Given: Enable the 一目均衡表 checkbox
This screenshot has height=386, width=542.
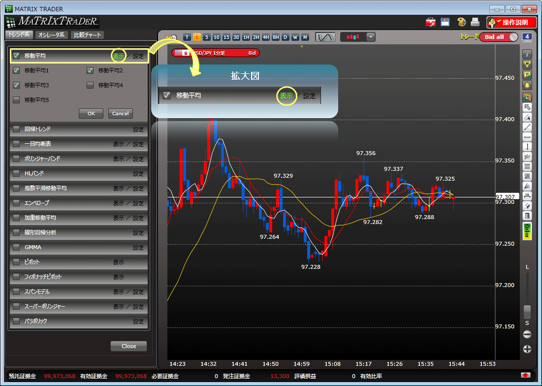Looking at the screenshot, I should point(16,144).
